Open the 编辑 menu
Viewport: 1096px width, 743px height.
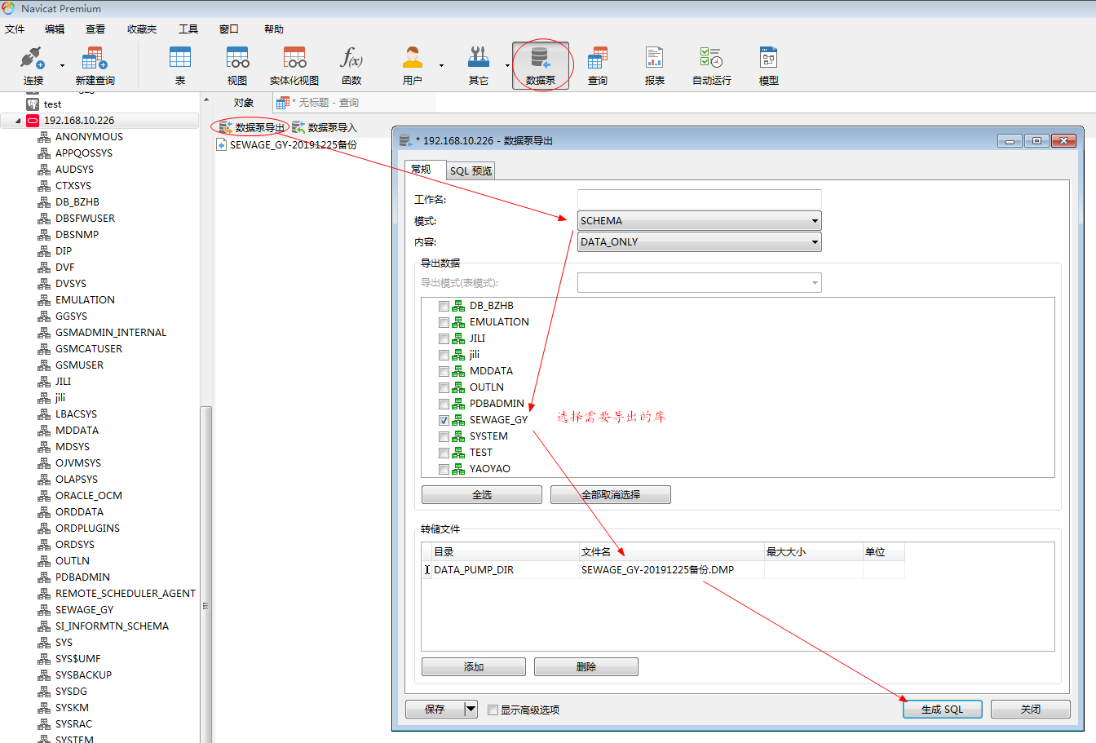tap(55, 29)
